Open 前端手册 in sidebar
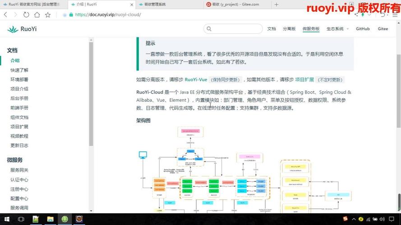The image size is (401, 225). tap(19, 108)
